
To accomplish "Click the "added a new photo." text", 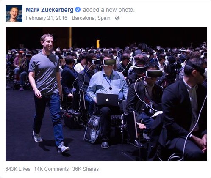I will 108,10.
